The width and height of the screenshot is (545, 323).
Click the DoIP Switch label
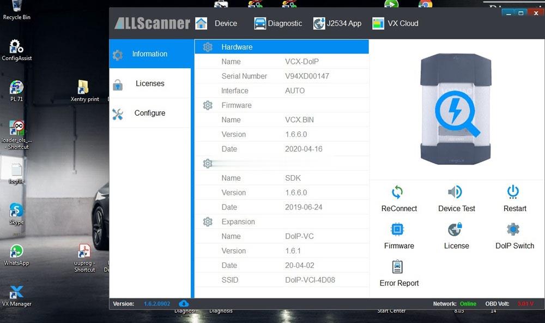tap(515, 246)
